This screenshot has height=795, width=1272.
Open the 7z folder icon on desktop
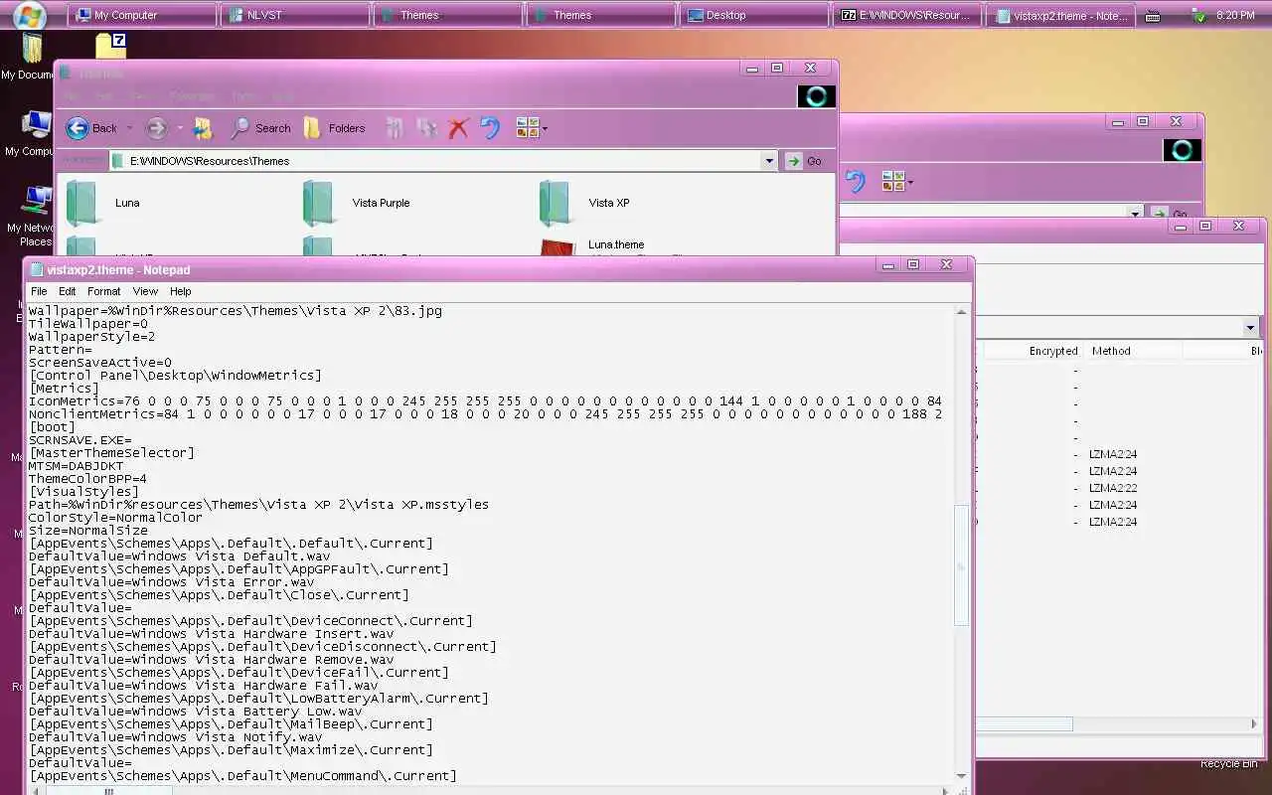pos(110,46)
